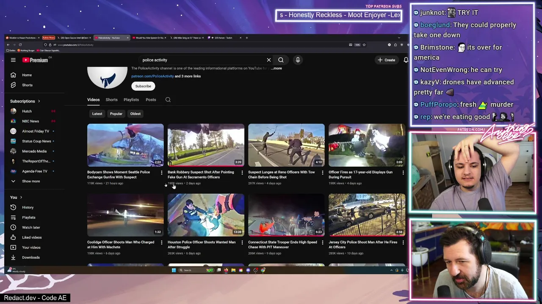Open Firefox from the taskbar
Viewport: 542px width, 304px height.
[x=226, y=270]
